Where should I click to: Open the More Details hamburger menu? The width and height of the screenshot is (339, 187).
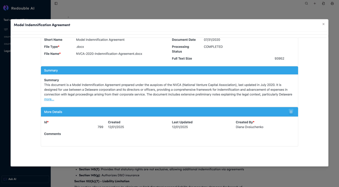point(291,112)
